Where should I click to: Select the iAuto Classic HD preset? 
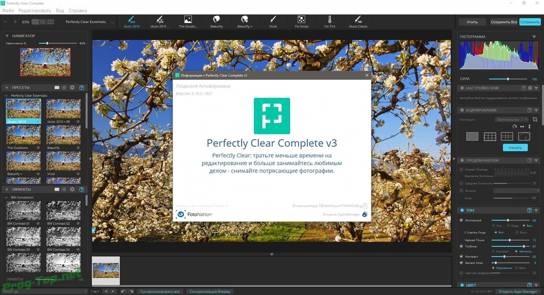(358, 21)
